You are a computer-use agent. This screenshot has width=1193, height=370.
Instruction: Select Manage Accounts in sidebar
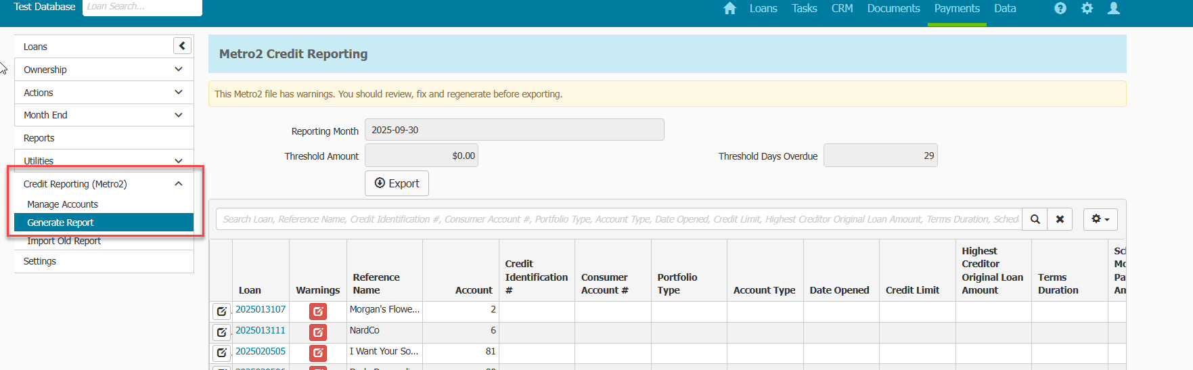coord(62,204)
